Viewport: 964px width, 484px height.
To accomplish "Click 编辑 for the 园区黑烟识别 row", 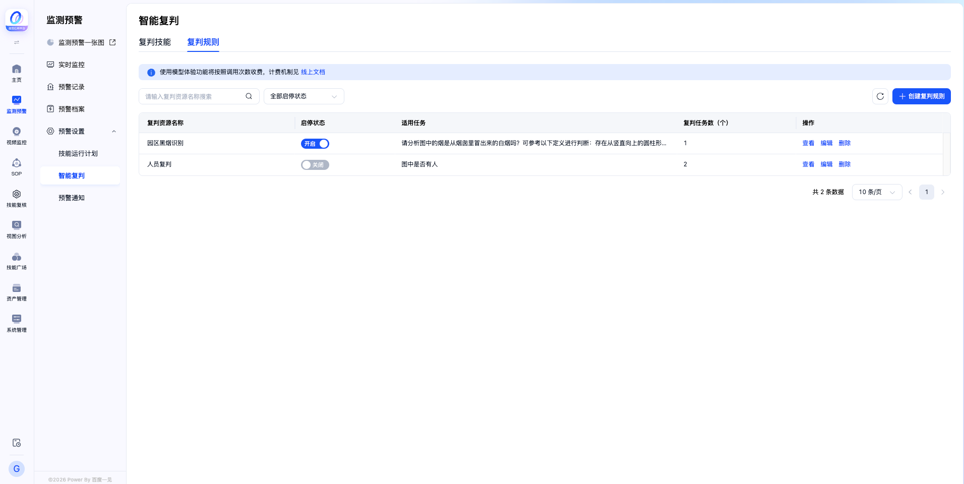I will (826, 143).
